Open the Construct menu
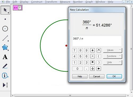Image resolution: width=133 pixels, height=97 pixels. tap(37, 2)
